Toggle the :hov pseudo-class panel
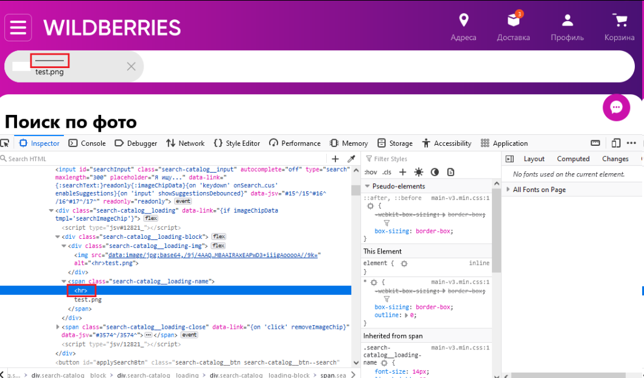644x378 pixels. [371, 172]
